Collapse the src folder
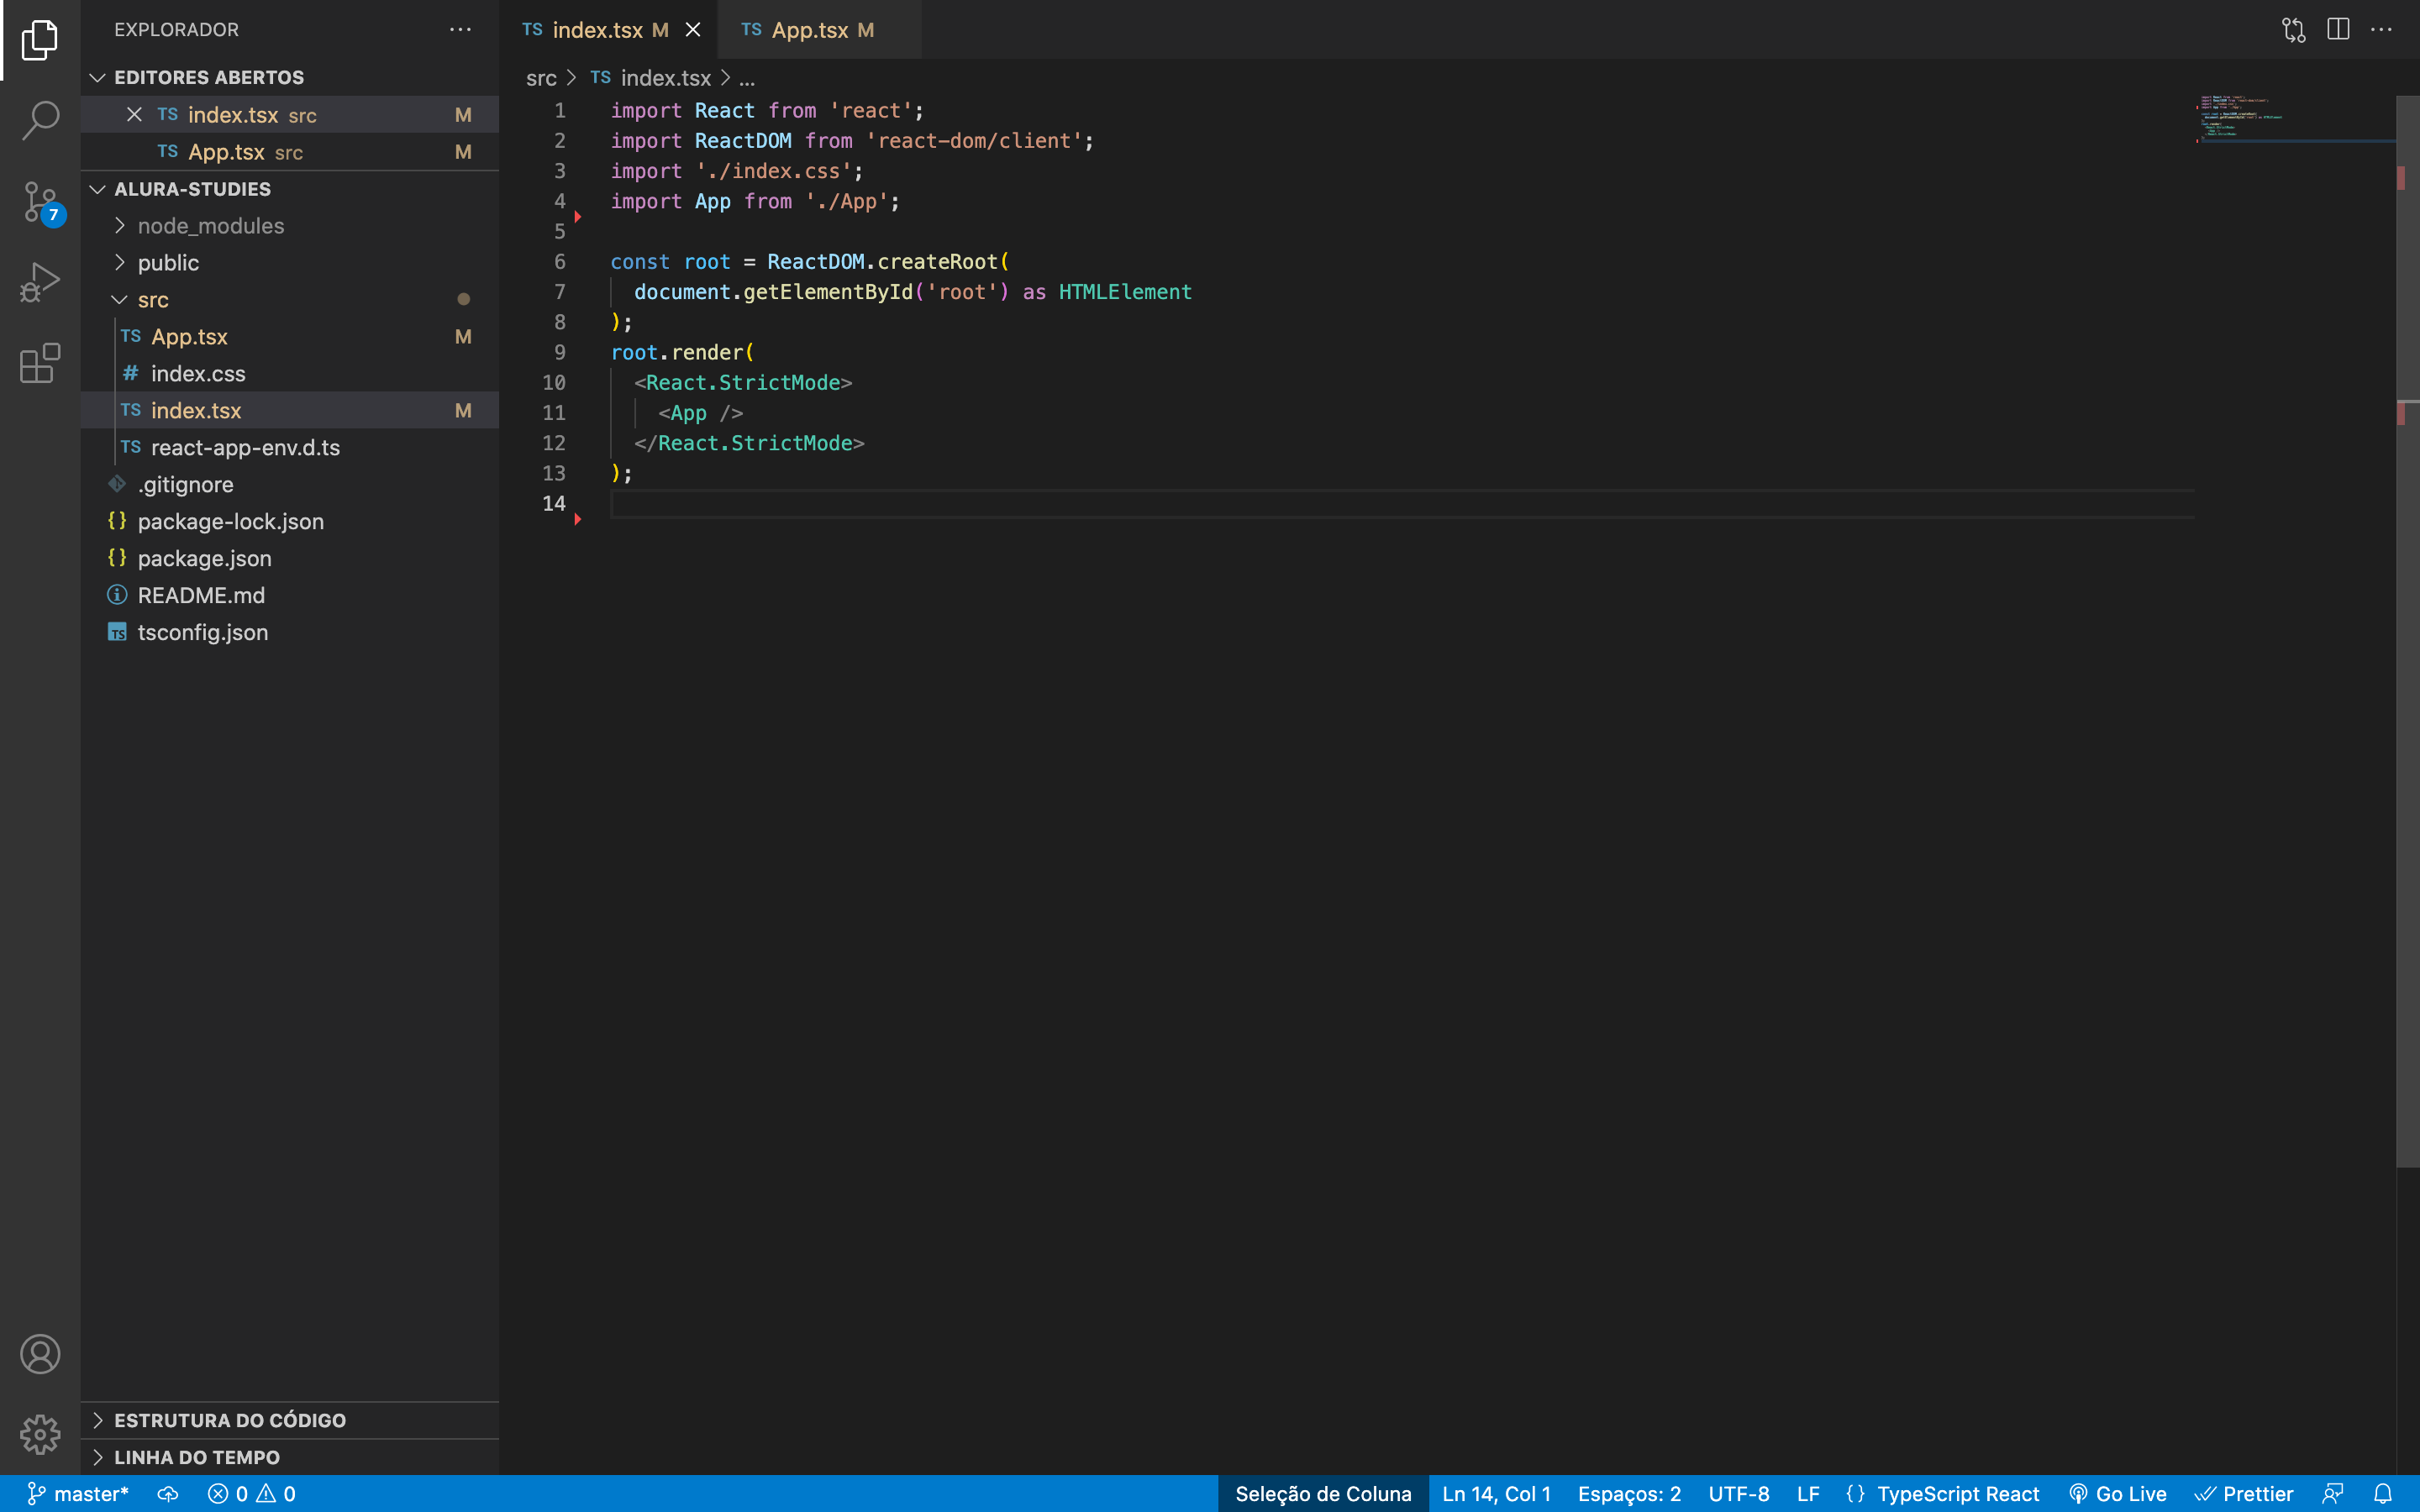The height and width of the screenshot is (1512, 2420). [x=290, y=300]
